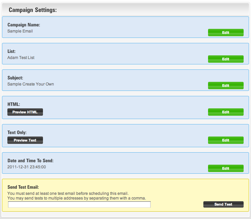251x219 pixels.
Task: Edit the Text Only version
Action: (226, 140)
